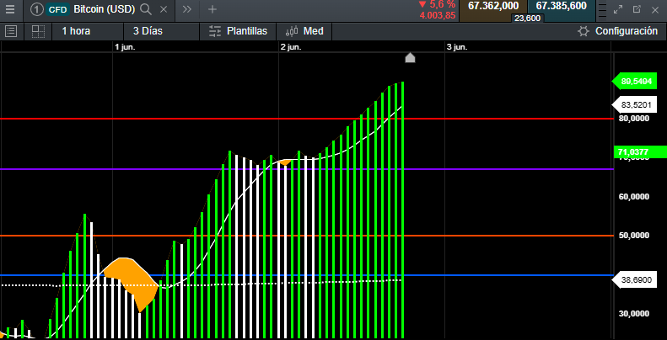Expand chart to full screen

click(x=618, y=9)
